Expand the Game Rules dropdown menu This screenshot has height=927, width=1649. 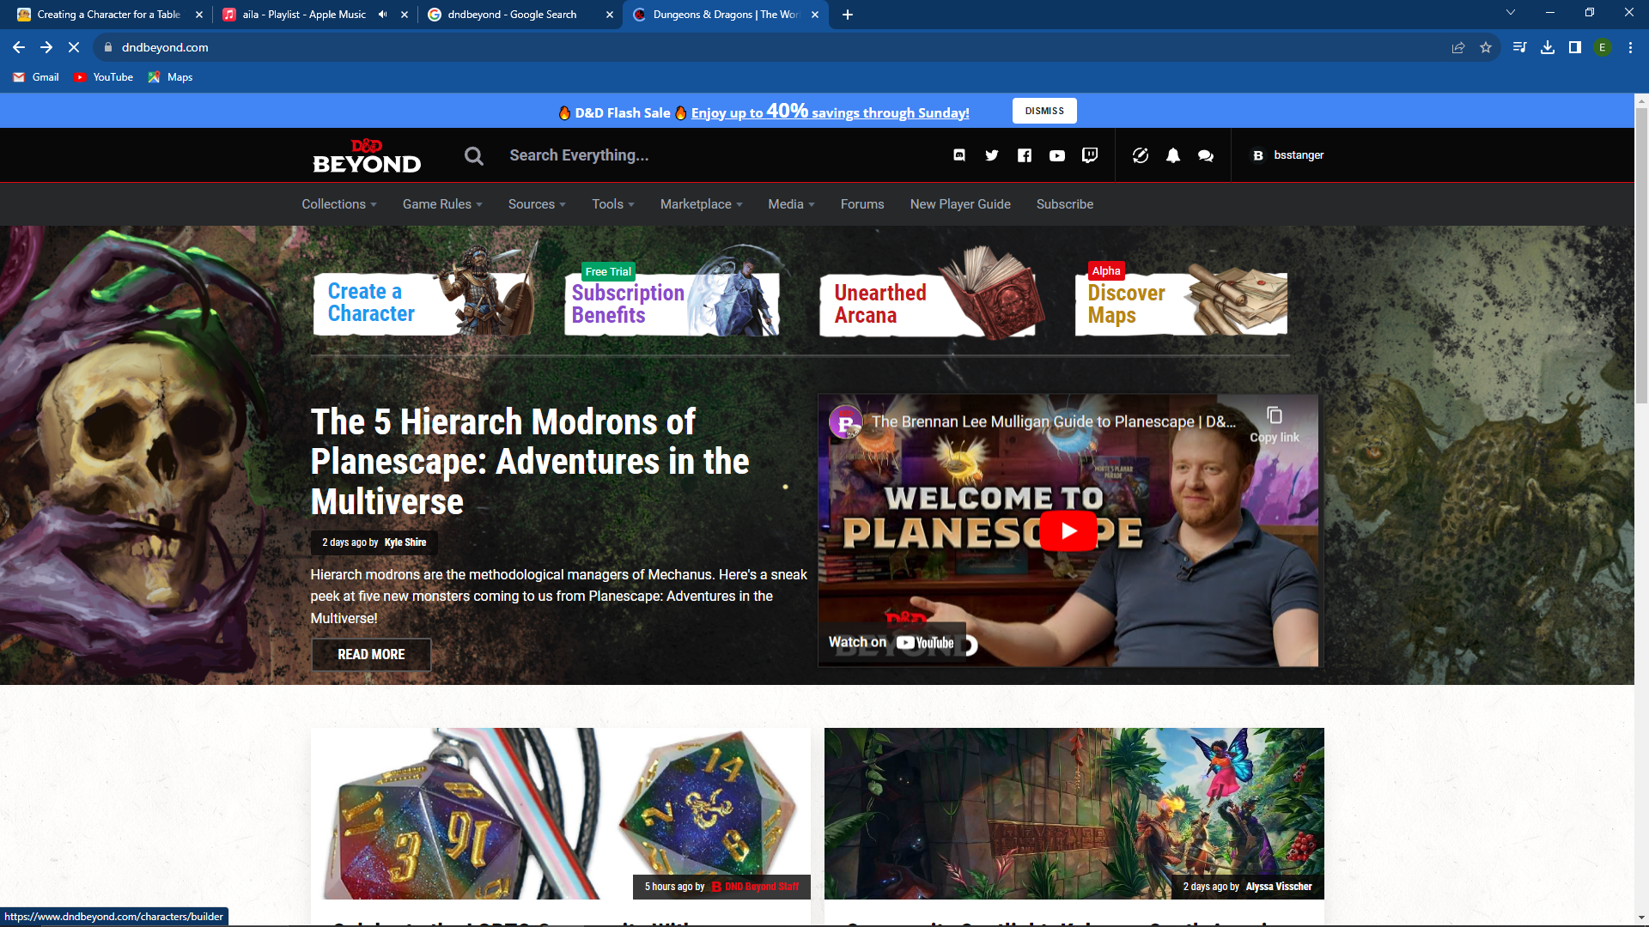click(442, 204)
